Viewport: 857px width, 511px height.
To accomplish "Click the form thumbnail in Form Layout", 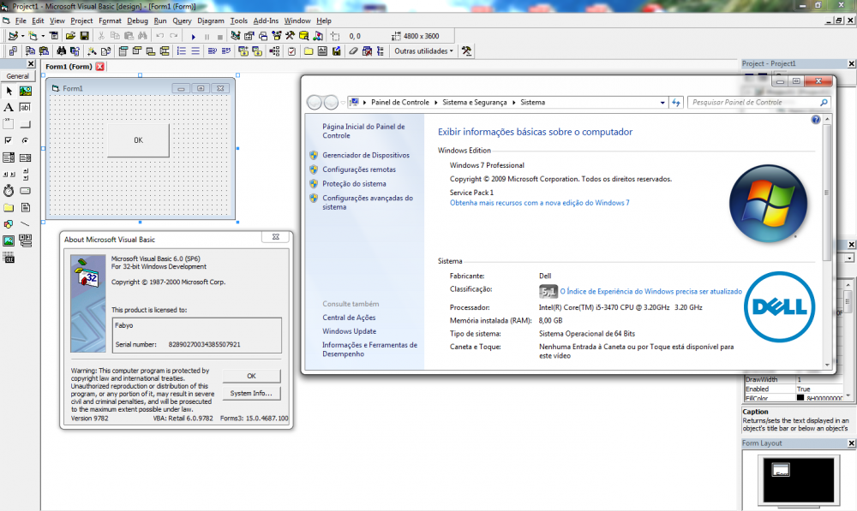I will pos(781,468).
